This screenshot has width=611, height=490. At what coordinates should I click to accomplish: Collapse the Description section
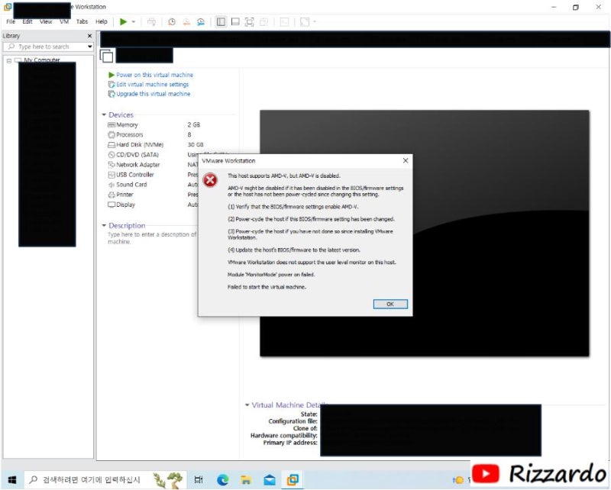105,225
